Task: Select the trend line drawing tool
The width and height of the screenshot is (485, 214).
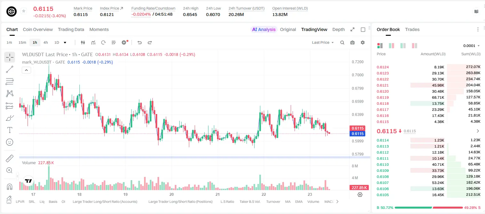Action: click(10, 69)
